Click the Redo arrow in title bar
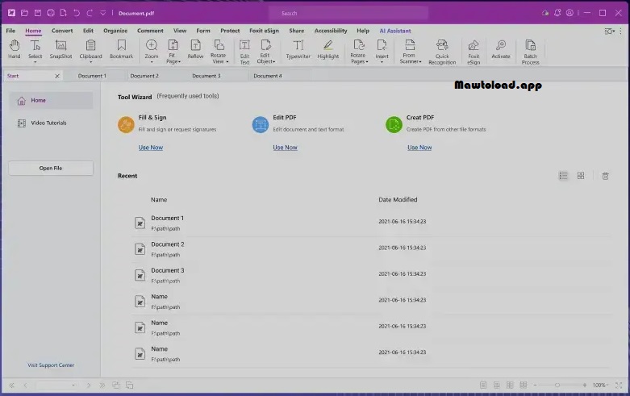Viewport: 630px width, 396px height. [x=90, y=13]
